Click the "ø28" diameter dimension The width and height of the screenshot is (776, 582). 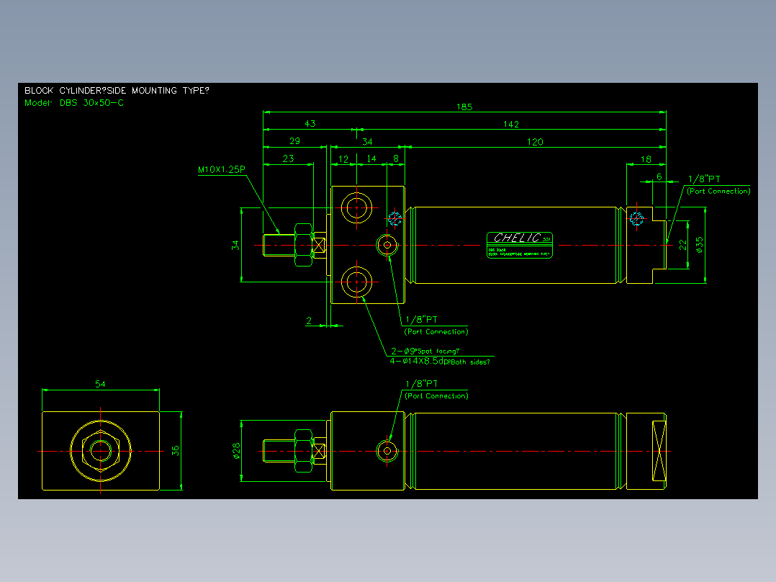(237, 451)
